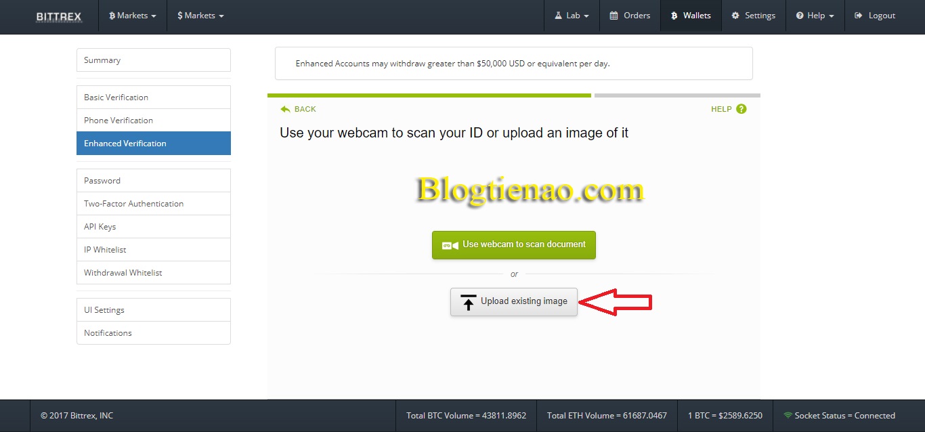Click the Logout icon in navbar
The image size is (925, 432).
click(859, 16)
